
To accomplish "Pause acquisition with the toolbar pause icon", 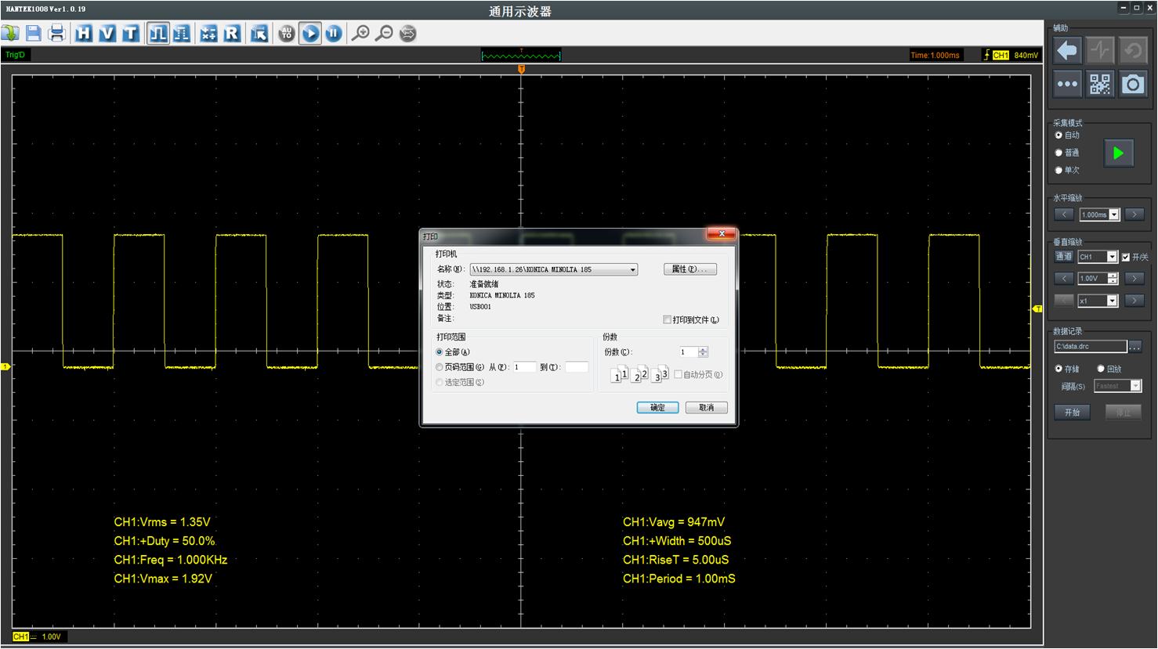I will 334,33.
